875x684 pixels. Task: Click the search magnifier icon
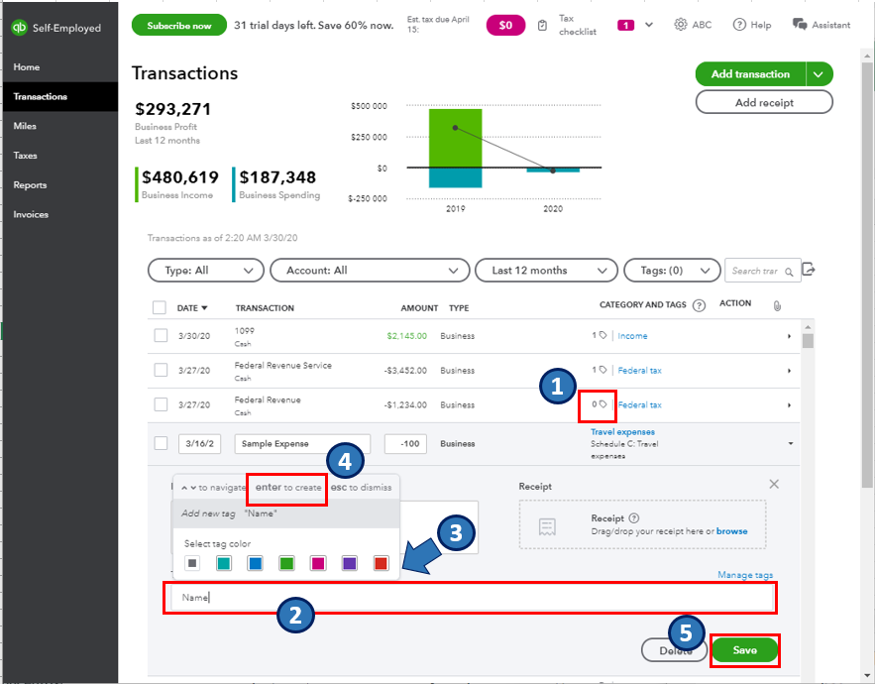coord(789,272)
